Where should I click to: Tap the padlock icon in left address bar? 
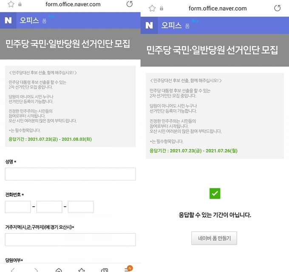pyautogui.click(x=20, y=4)
